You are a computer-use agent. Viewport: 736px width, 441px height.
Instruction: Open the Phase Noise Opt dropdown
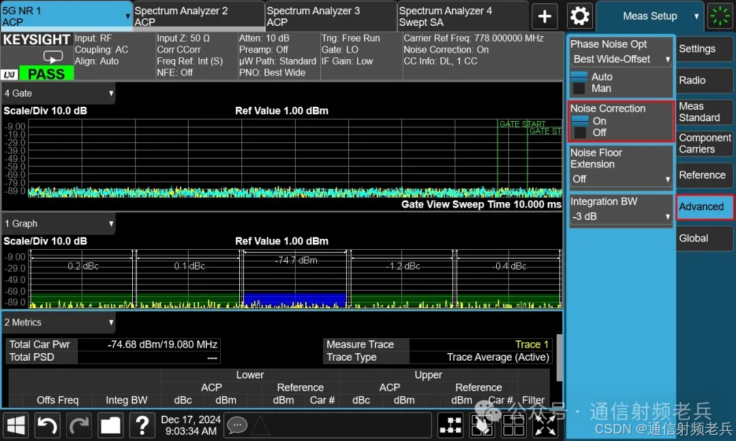point(620,59)
